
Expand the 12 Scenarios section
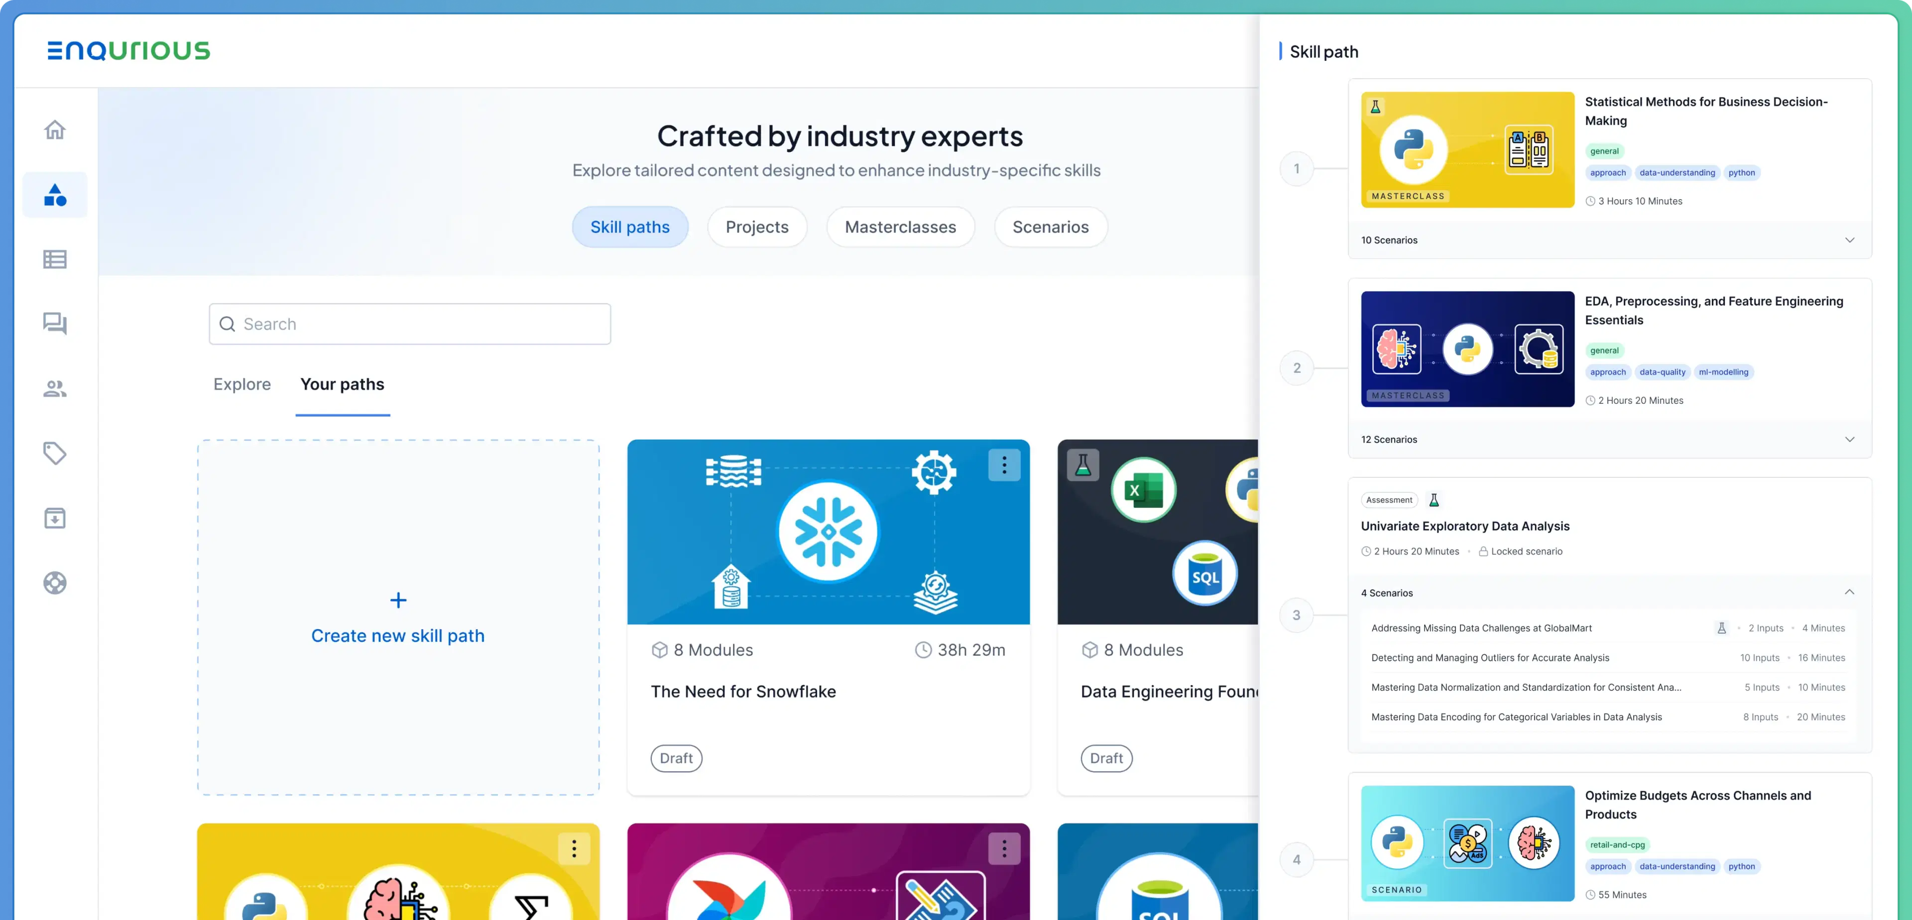point(1849,439)
